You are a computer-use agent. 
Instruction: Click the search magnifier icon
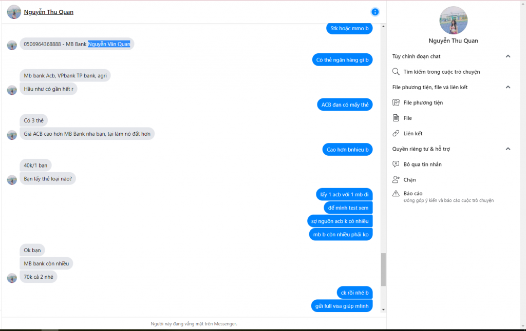pyautogui.click(x=396, y=72)
